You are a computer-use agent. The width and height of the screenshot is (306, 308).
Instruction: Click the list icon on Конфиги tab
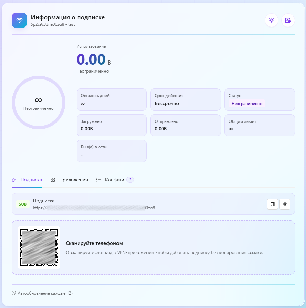tap(99, 180)
